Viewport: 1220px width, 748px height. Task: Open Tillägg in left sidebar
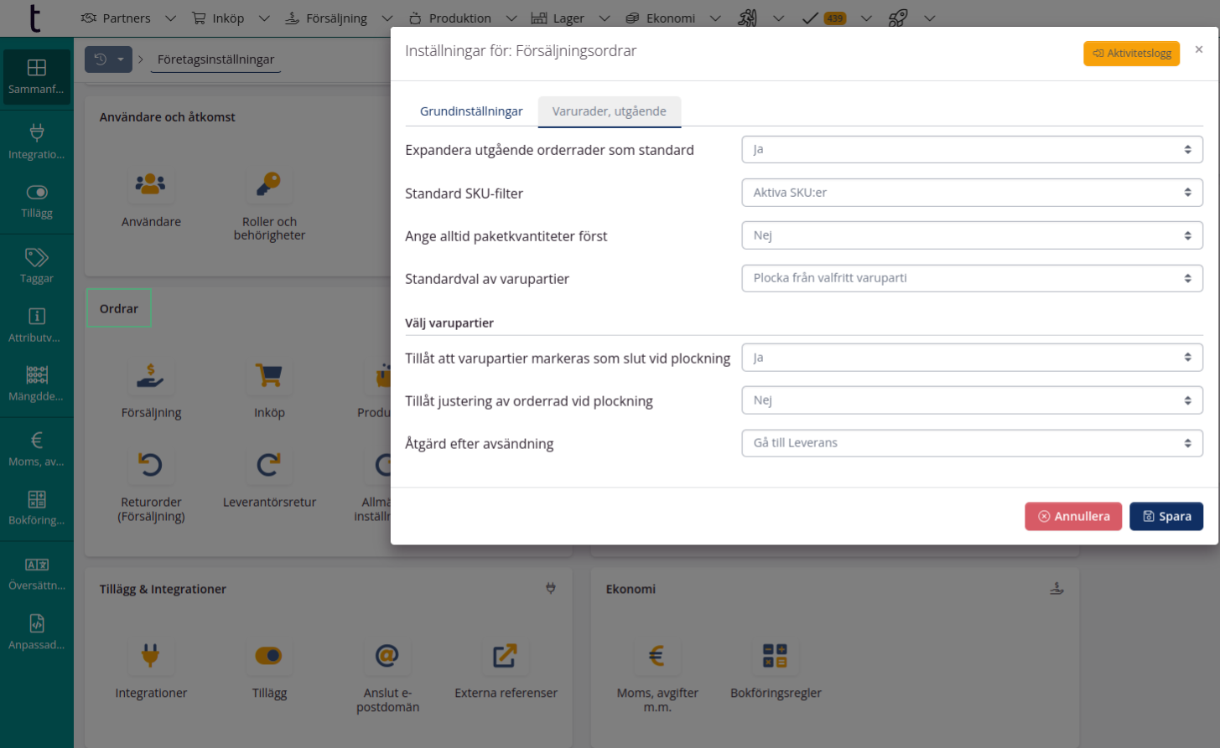click(x=37, y=201)
